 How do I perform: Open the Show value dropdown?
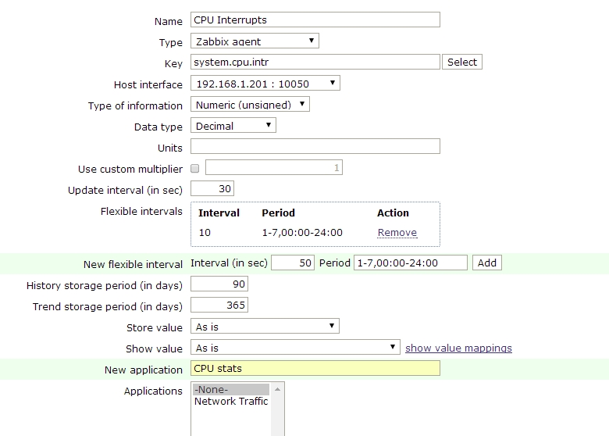(295, 347)
